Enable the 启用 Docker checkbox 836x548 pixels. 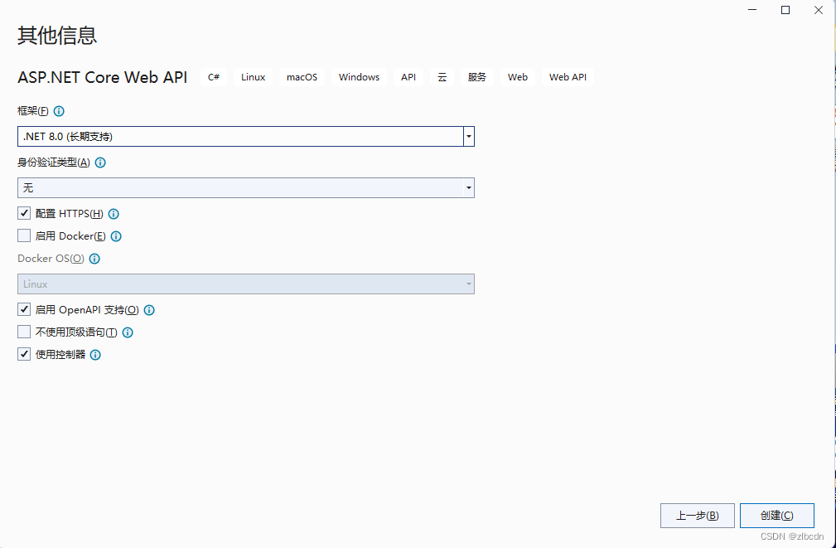point(24,235)
